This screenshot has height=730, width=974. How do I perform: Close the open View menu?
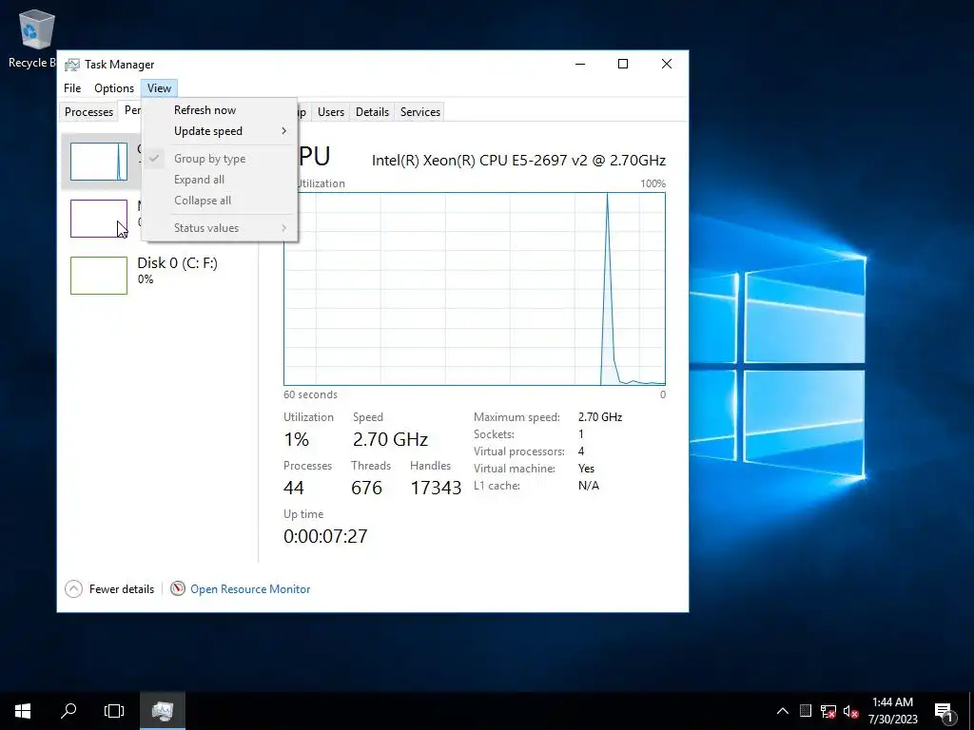tap(159, 88)
